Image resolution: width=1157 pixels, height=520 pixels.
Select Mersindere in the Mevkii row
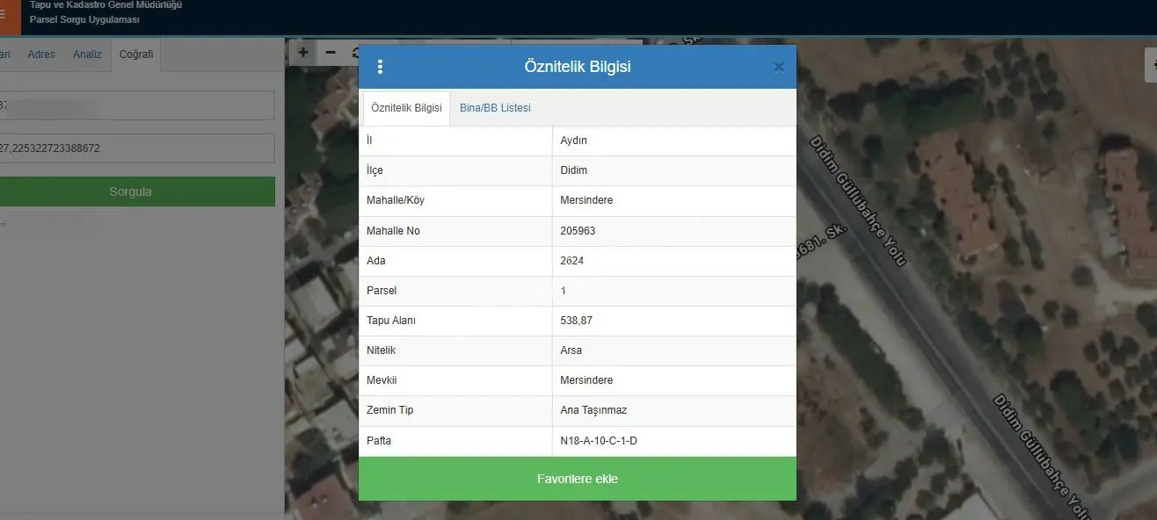coord(586,380)
